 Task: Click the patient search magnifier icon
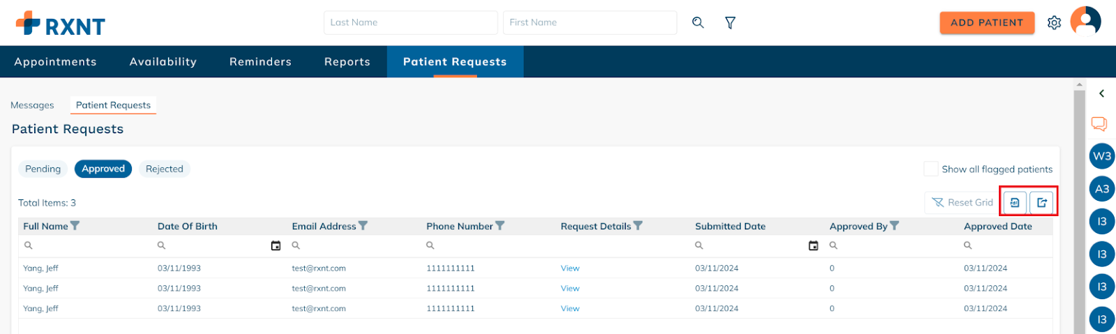point(697,22)
